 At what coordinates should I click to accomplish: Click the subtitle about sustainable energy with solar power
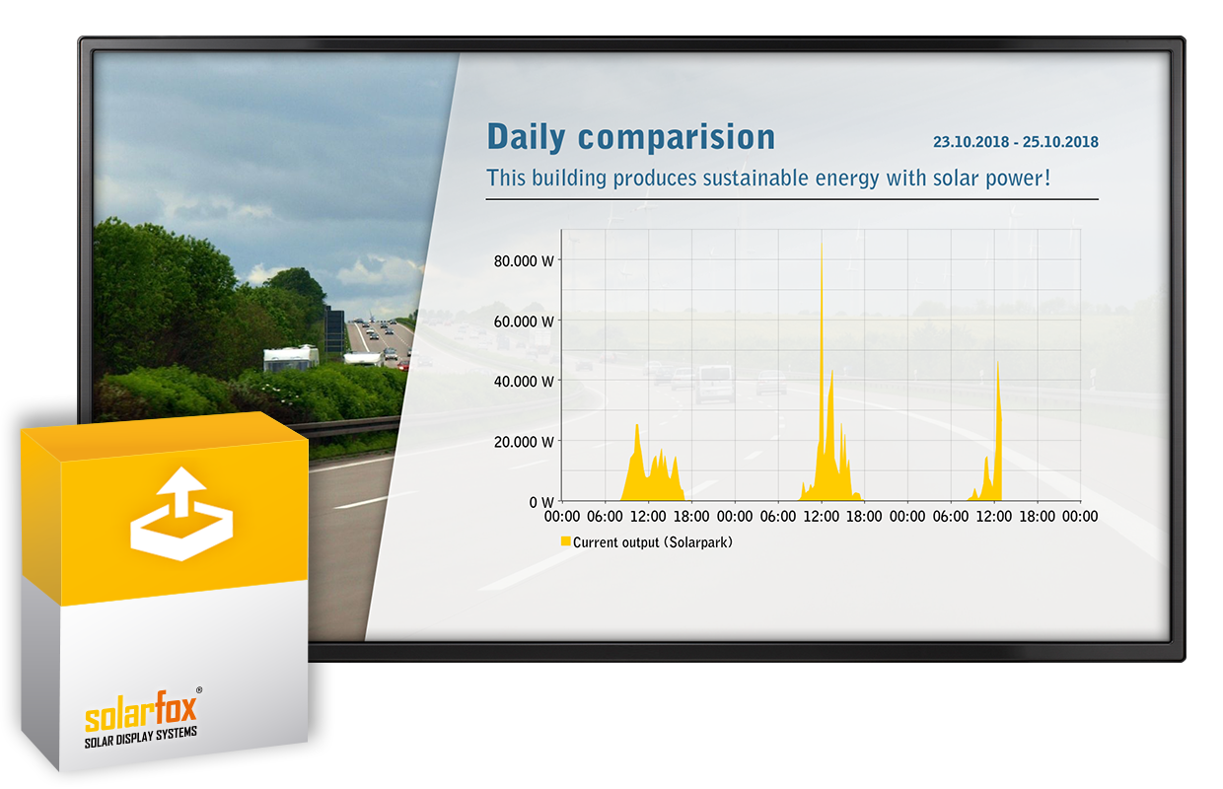(769, 179)
